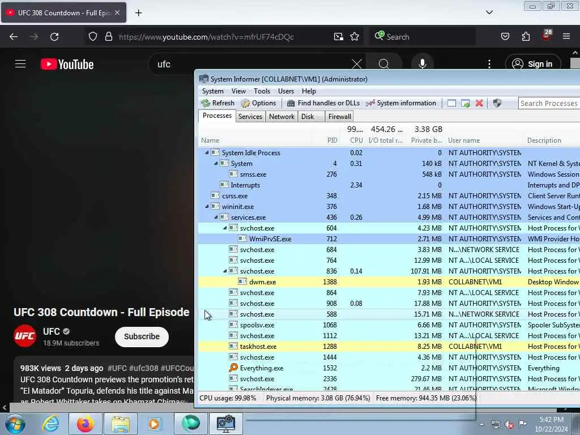Select the Everything.exe process row
Viewport: 580px width, 435px height.
tap(389, 368)
